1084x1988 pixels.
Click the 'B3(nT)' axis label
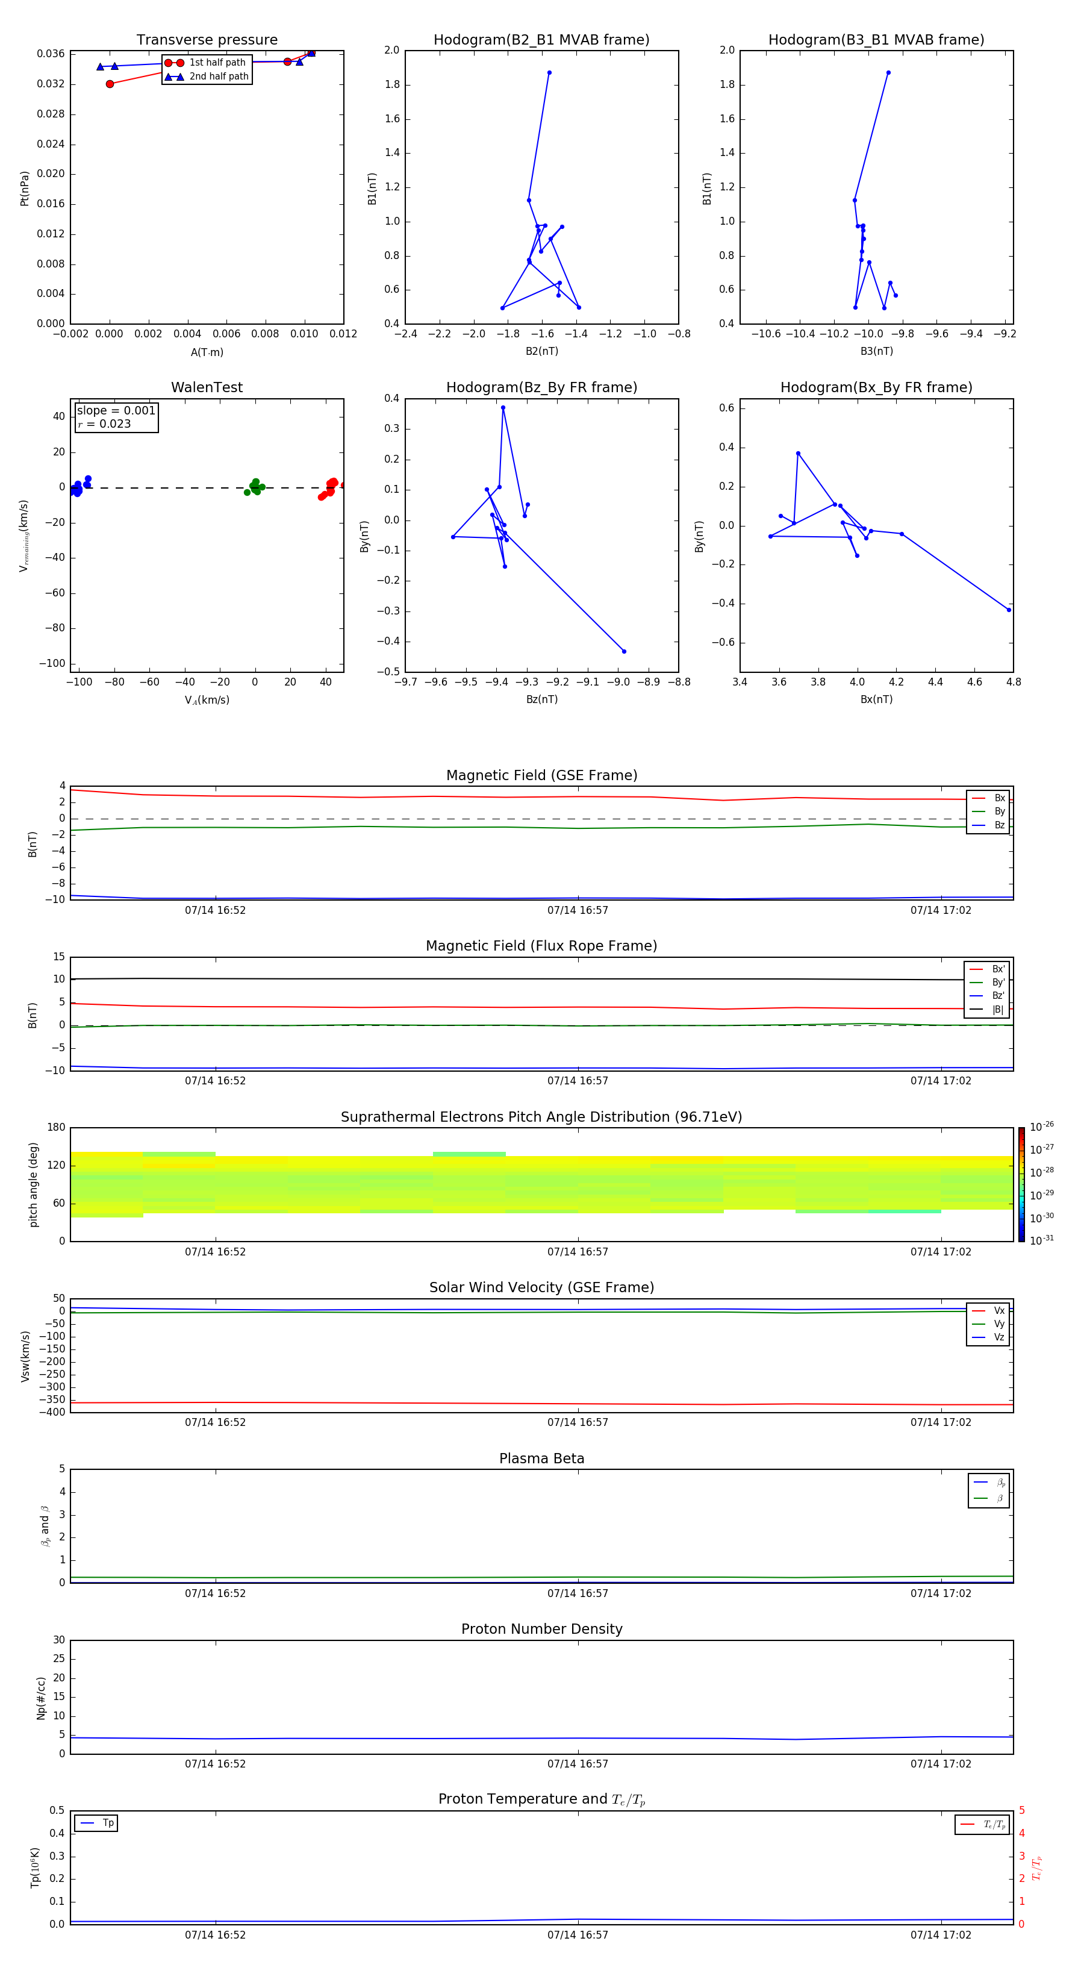(876, 351)
